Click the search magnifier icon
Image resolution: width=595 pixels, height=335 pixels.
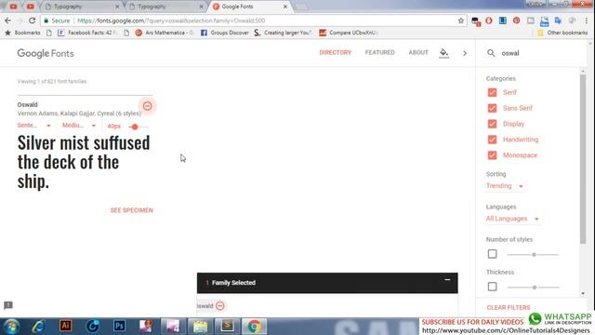491,53
